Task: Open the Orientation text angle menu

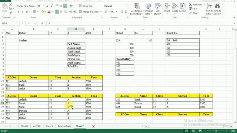Action: pyautogui.click(x=71, y=6)
